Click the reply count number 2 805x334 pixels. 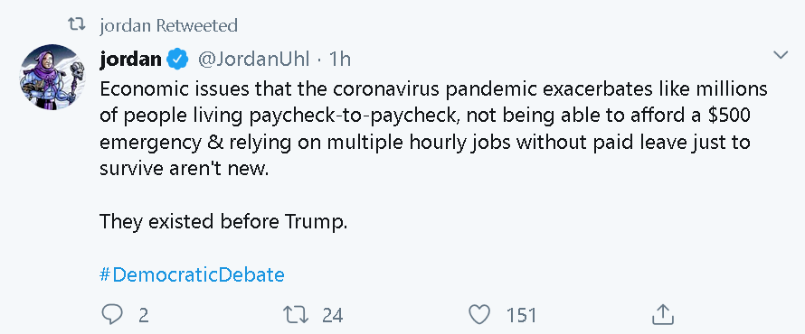click(144, 315)
